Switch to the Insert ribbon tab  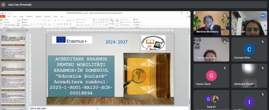point(15,16)
